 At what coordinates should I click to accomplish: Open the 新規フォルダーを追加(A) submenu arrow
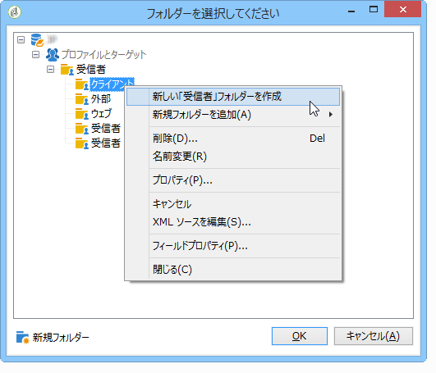coord(331,114)
